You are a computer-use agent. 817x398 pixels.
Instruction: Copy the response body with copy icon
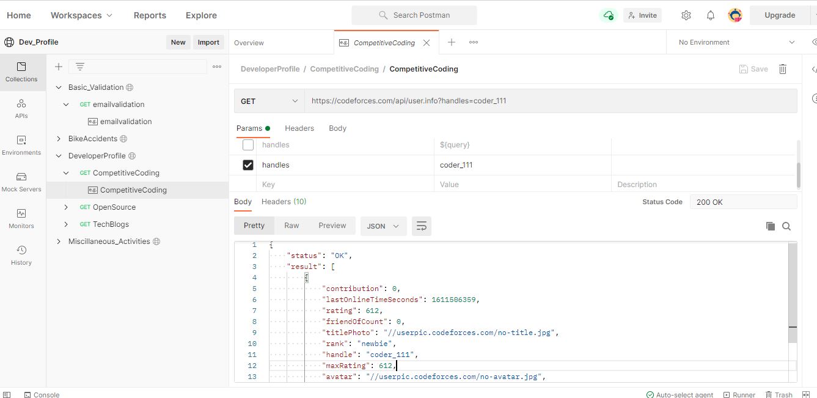(x=771, y=226)
